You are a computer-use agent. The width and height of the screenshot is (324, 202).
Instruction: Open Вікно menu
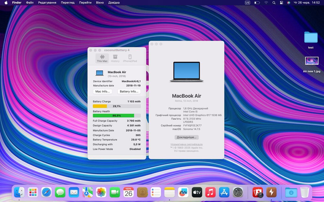[x=100, y=3]
